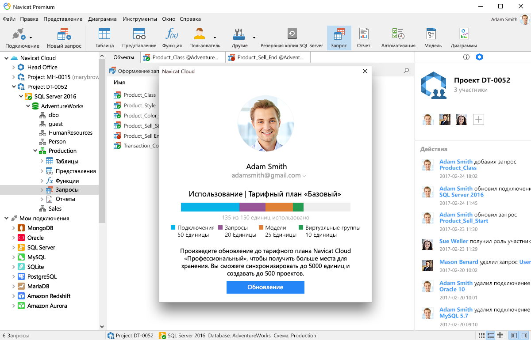The height and width of the screenshot is (340, 531).
Task: Select MongoDB connection in tree
Action: point(40,228)
